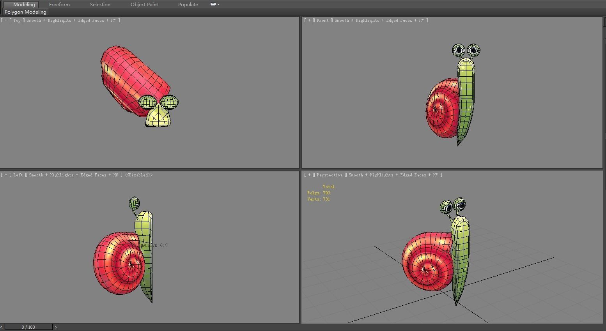Click the Polys: 793 statistic text
This screenshot has width=606, height=331.
319,193
